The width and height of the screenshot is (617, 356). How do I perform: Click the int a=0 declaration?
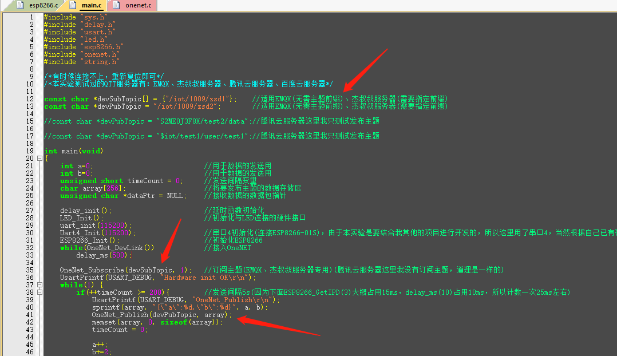click(x=77, y=166)
